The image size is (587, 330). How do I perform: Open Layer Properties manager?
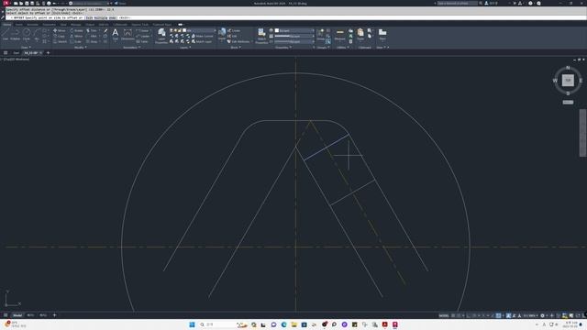click(161, 36)
